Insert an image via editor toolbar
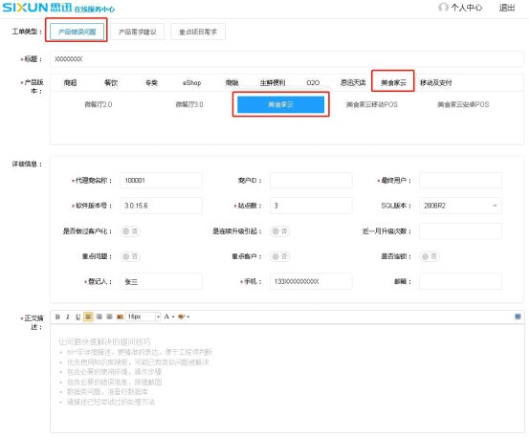The width and height of the screenshot is (530, 438). pyautogui.click(x=120, y=317)
